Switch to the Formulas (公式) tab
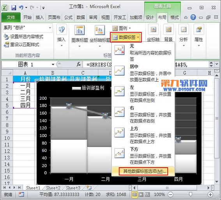Image resolution: width=221 pixels, height=200 pixels. (x=69, y=18)
